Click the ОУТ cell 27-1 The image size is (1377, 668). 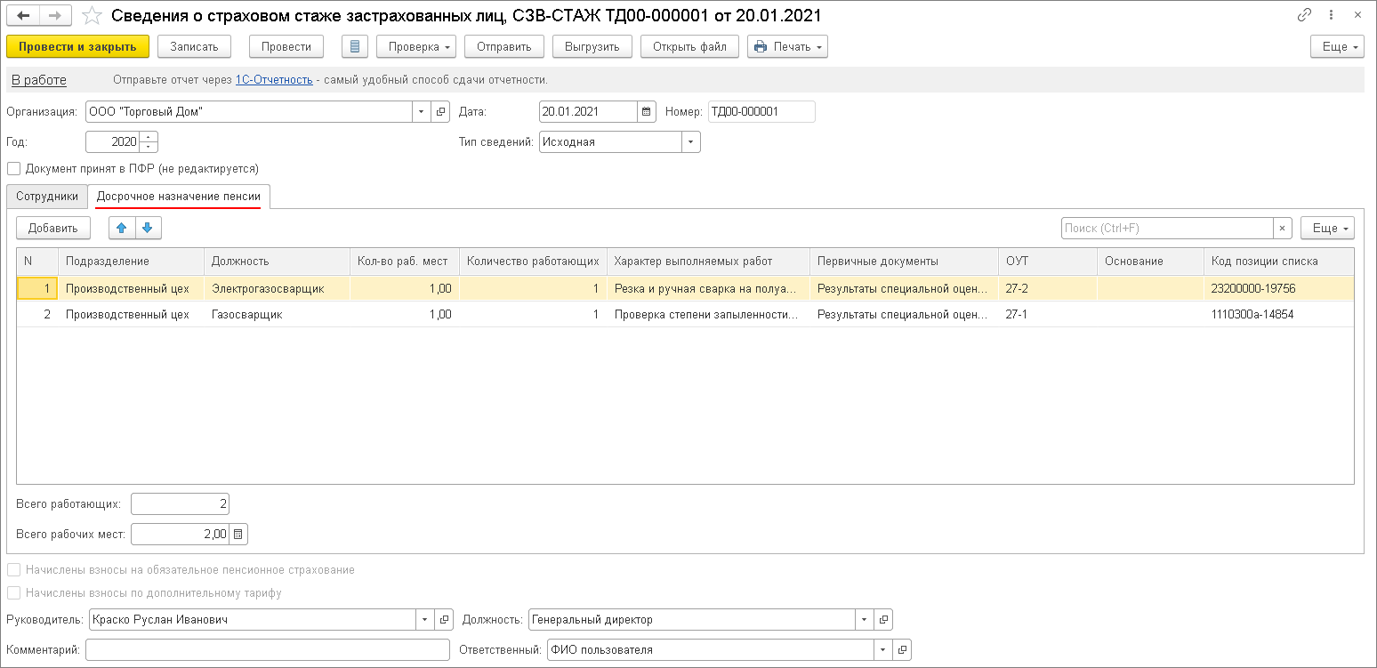pyautogui.click(x=1048, y=314)
